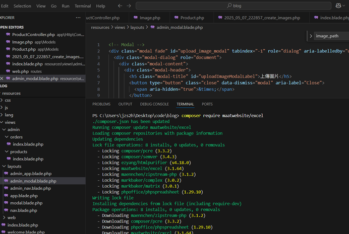Click the layouts breadcrumb segment
Viewport: 349px width, 234px height.
click(x=137, y=27)
